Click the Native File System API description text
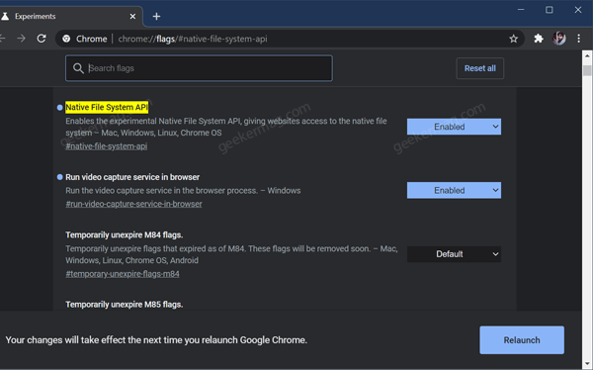This screenshot has width=593, height=370. (226, 127)
